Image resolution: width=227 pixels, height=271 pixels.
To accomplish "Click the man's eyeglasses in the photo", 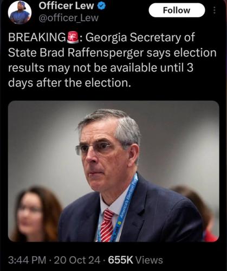I will (101, 149).
